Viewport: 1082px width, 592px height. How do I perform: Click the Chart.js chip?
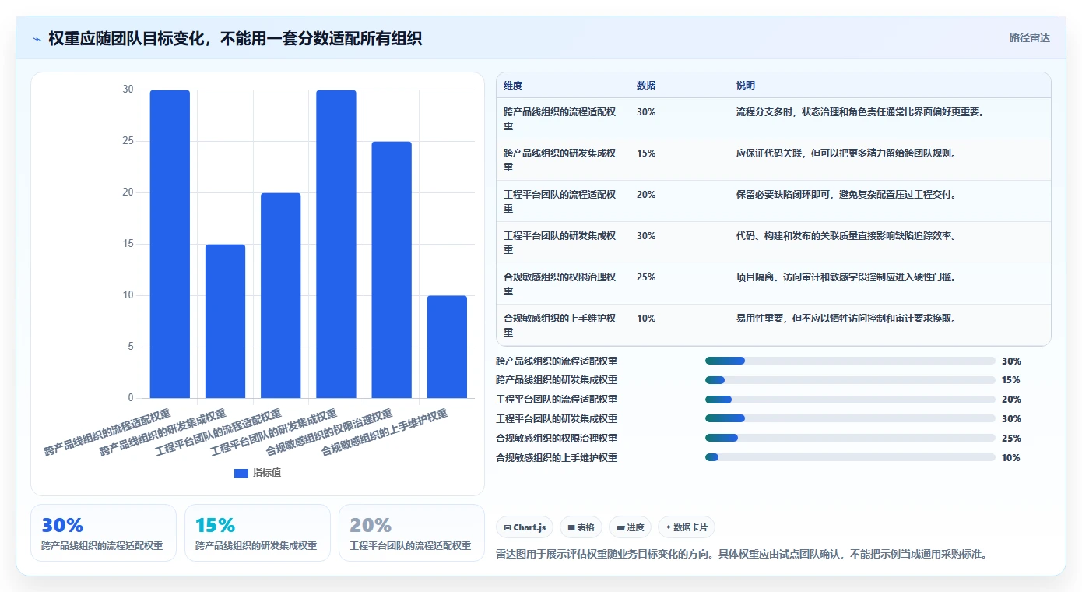[x=525, y=527]
